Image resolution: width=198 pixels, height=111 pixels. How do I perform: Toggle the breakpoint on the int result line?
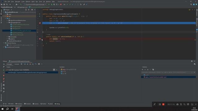pyautogui.click(x=40, y=39)
